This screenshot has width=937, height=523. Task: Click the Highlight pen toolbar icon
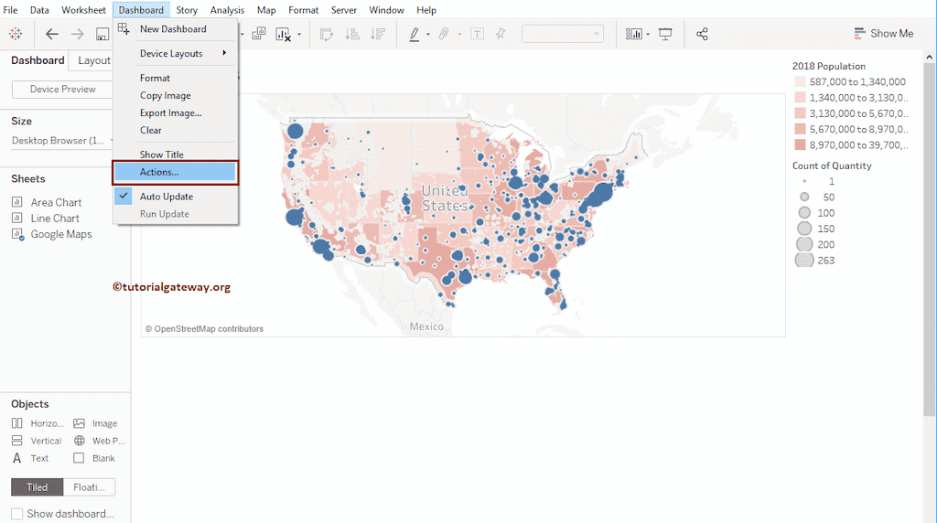coord(415,34)
